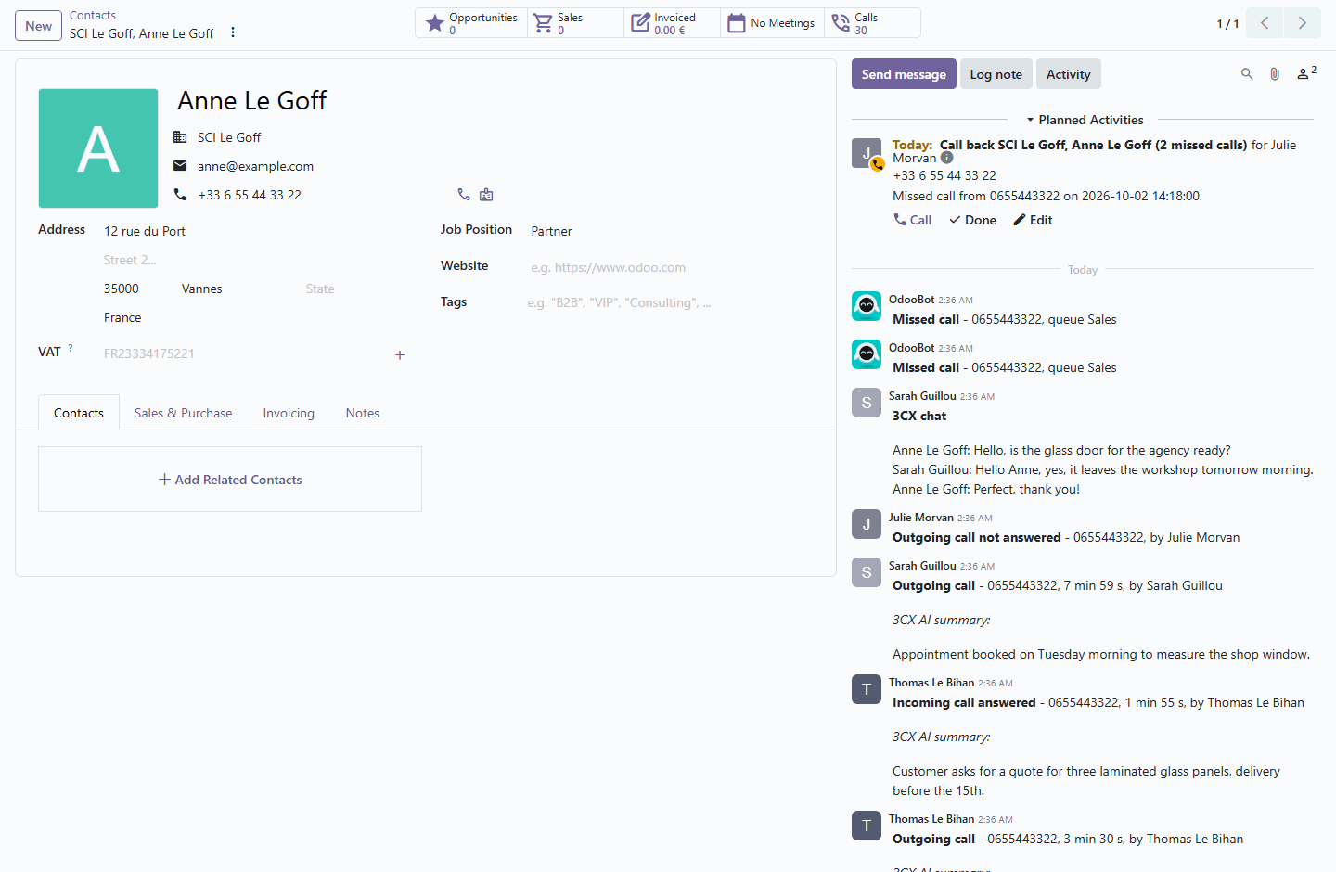The height and width of the screenshot is (872, 1336).
Task: Mark the planned activity as Done
Action: click(x=972, y=220)
